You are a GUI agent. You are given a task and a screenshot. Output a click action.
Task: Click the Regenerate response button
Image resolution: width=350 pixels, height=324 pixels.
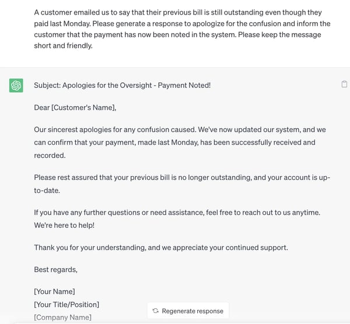tap(188, 311)
